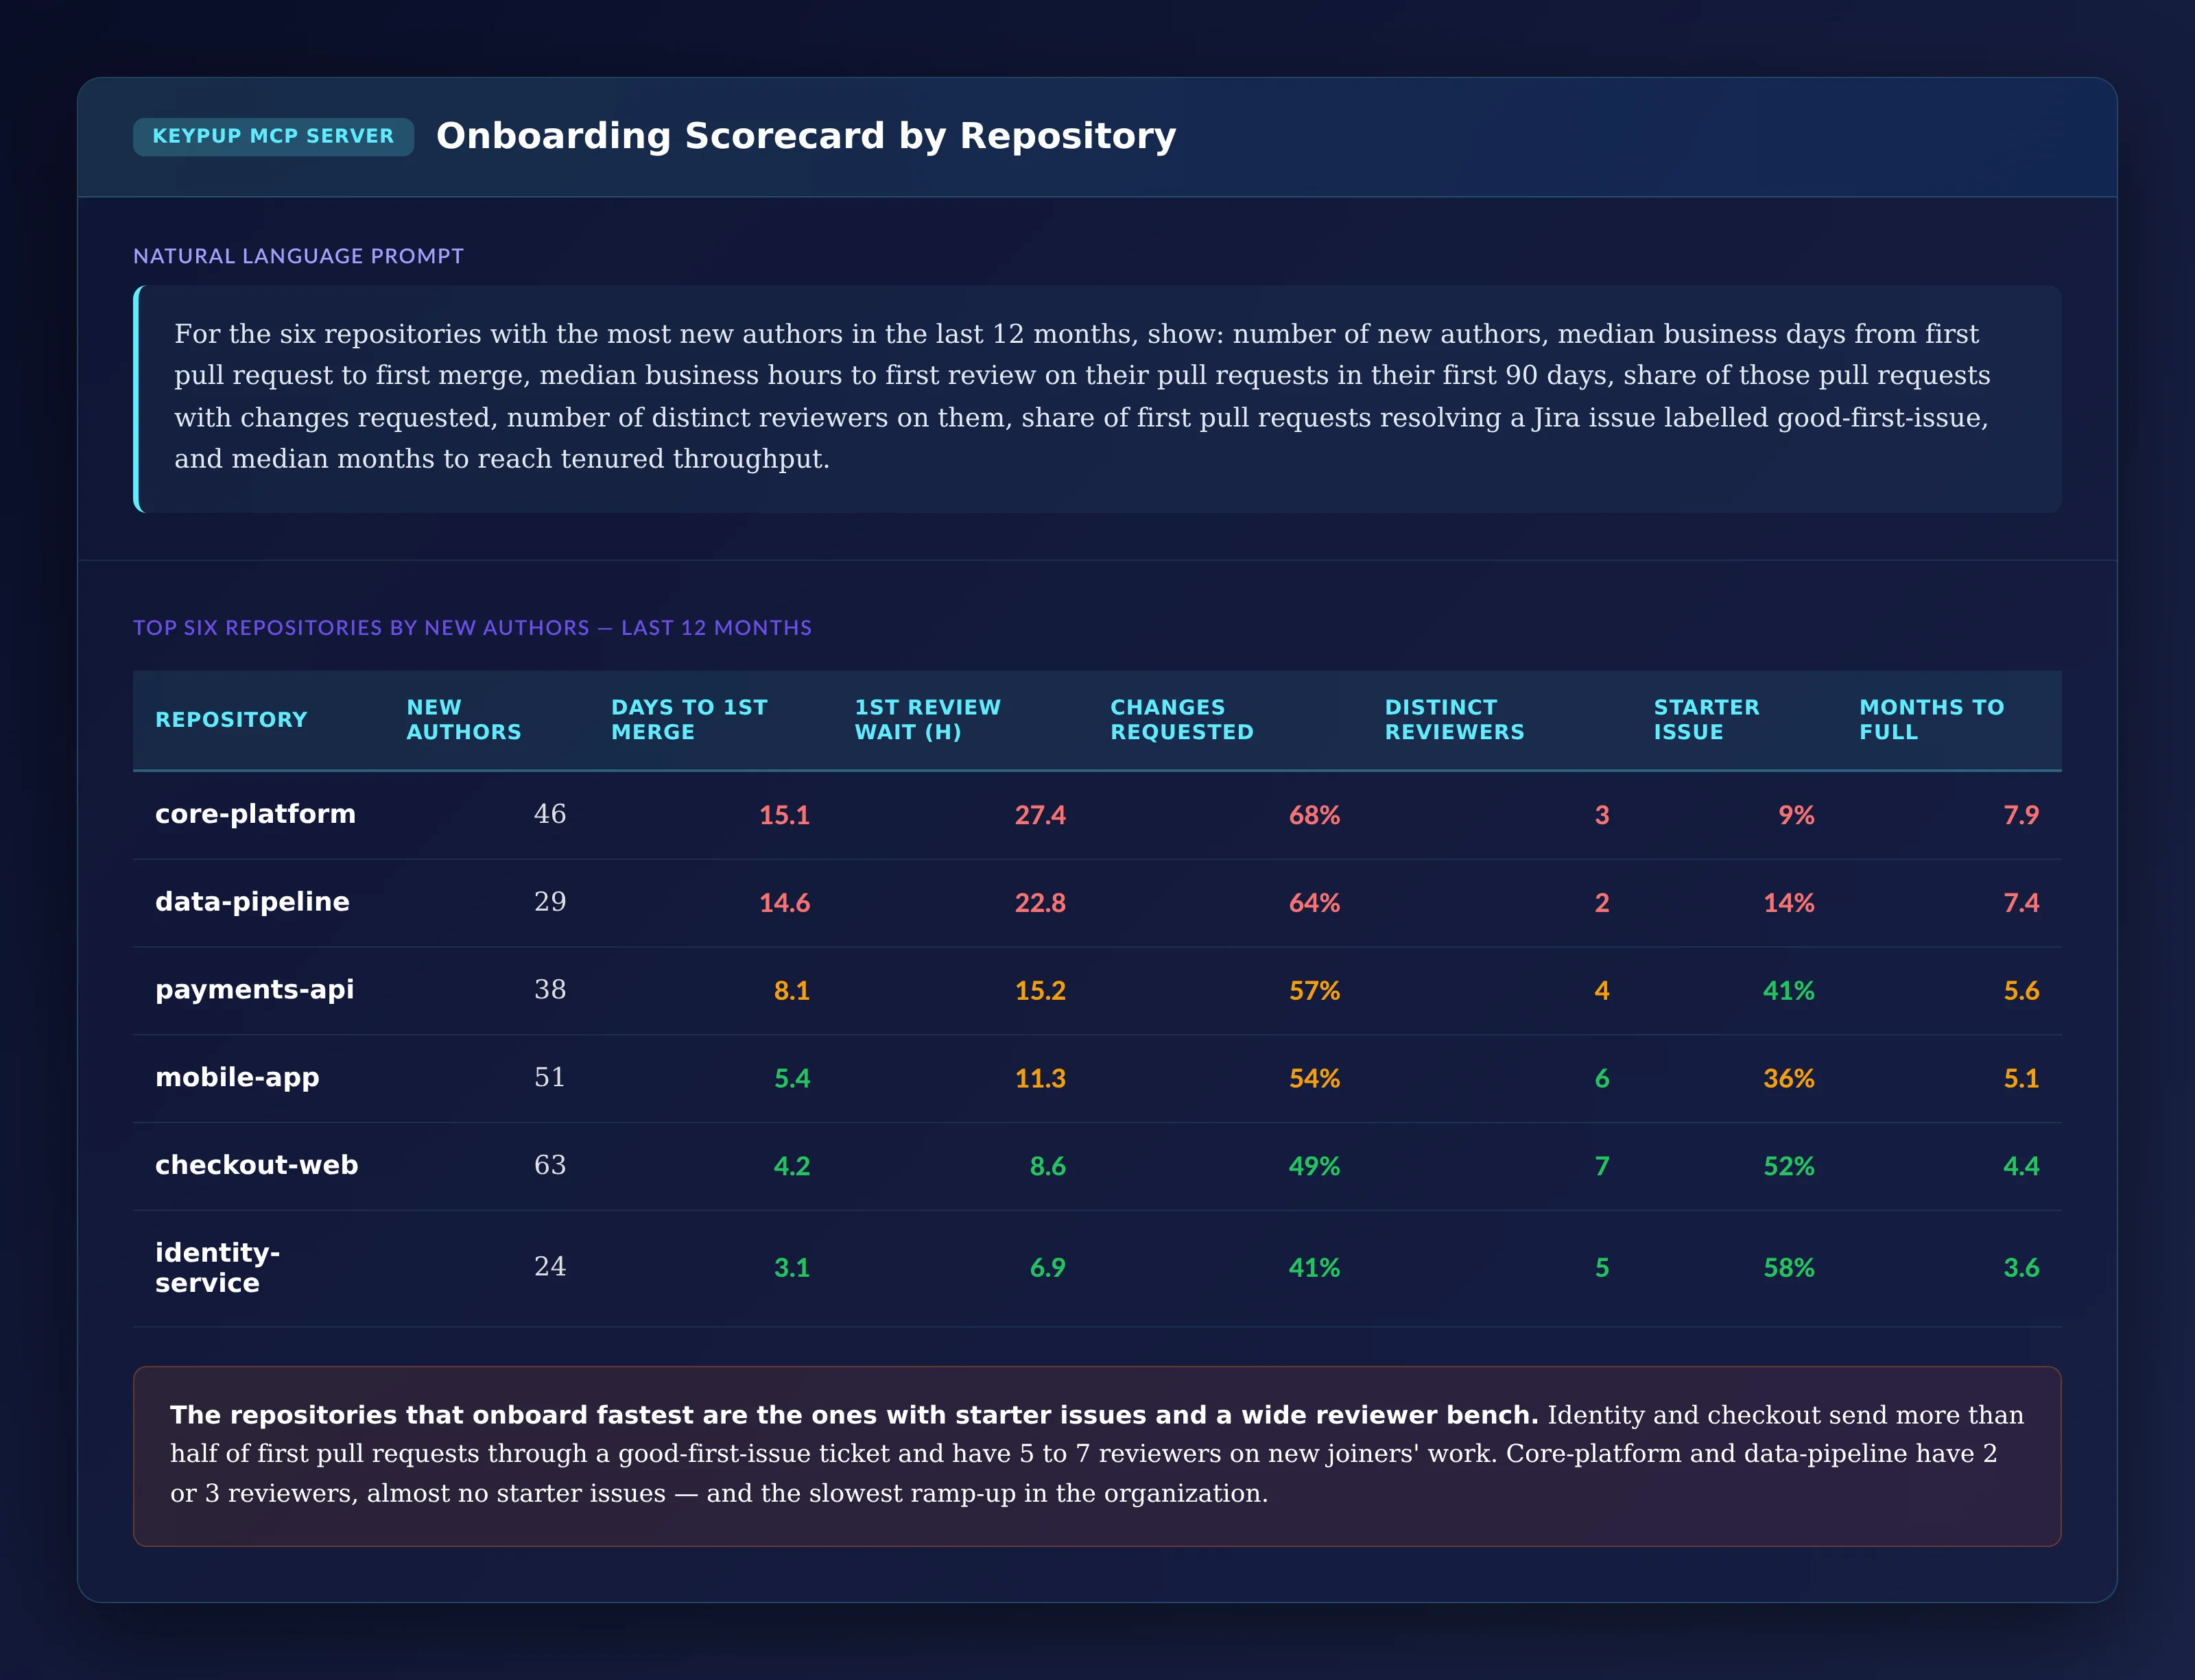Click checkout-web new authors value 63

(x=550, y=1165)
